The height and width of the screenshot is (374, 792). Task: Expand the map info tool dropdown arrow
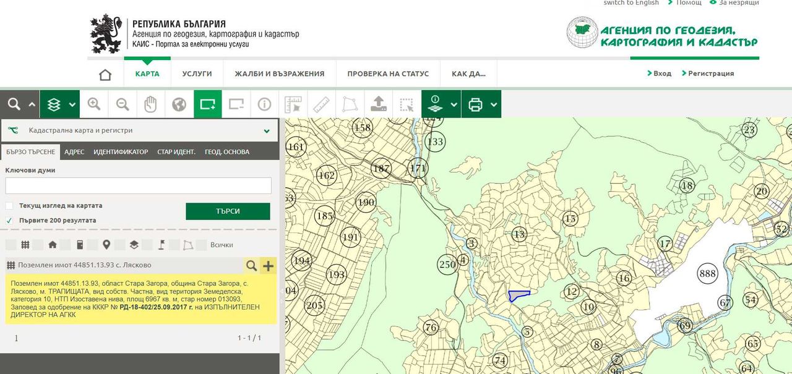point(454,104)
